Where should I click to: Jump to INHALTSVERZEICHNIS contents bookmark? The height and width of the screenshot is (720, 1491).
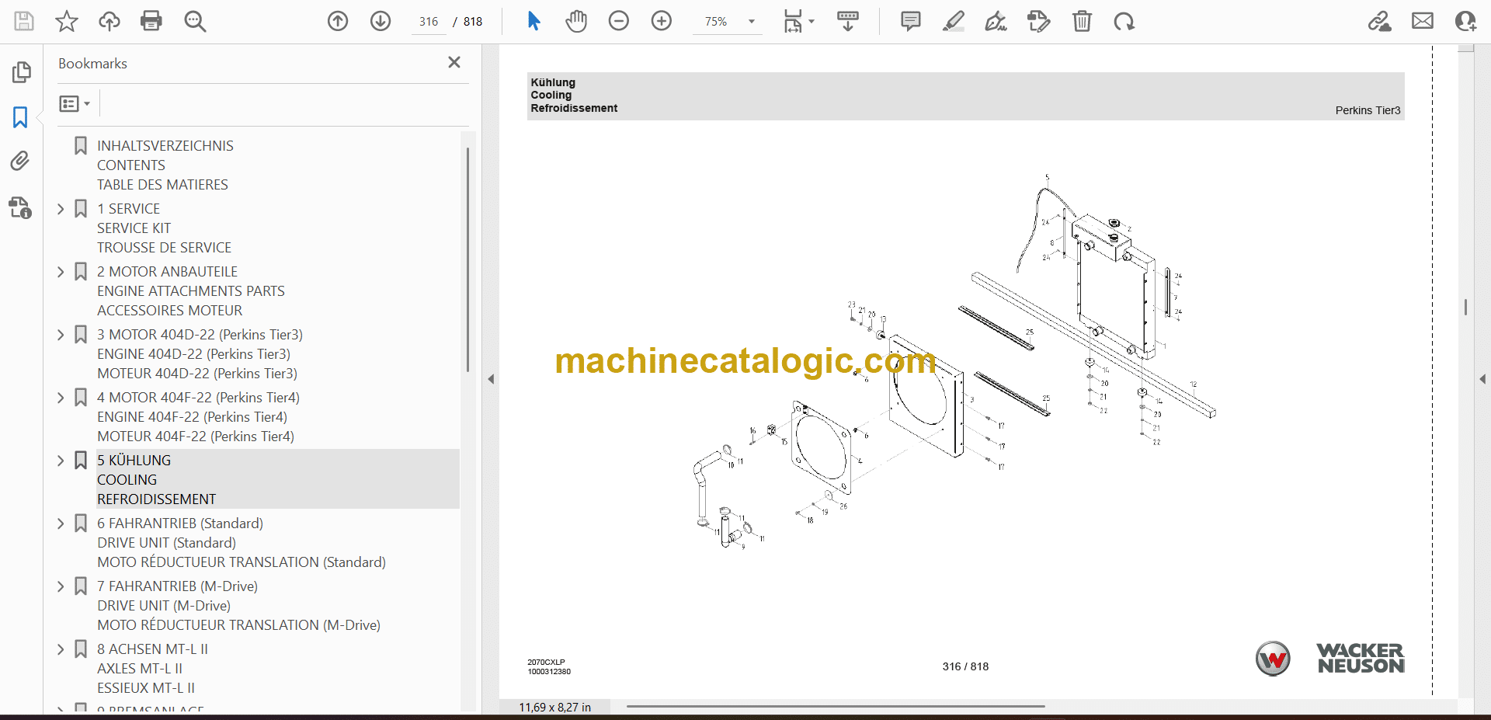coord(165,146)
